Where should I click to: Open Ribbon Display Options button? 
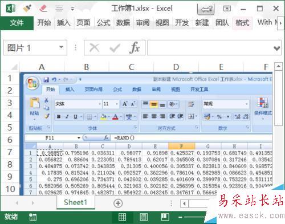coord(227,9)
